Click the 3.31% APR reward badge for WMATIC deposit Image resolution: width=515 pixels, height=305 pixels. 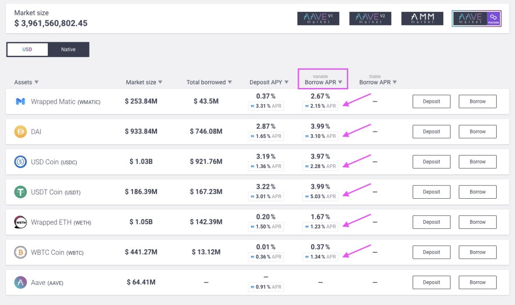coord(266,106)
